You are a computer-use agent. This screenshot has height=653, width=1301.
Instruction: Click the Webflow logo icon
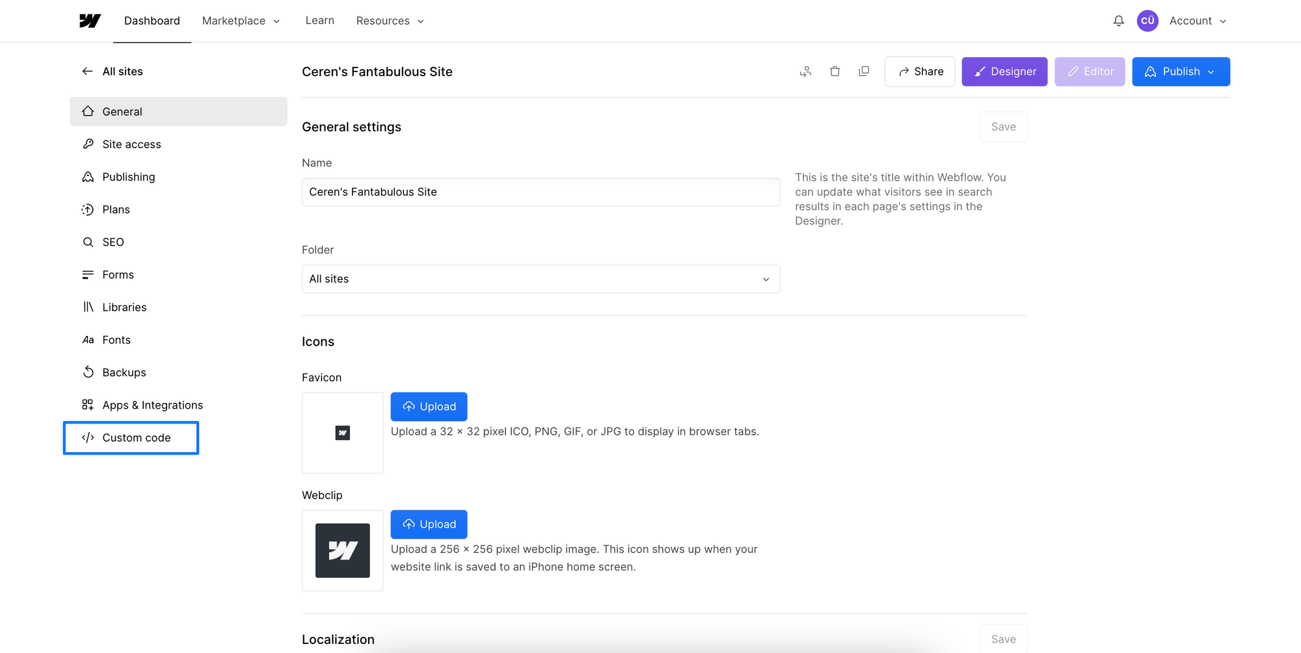[90, 21]
